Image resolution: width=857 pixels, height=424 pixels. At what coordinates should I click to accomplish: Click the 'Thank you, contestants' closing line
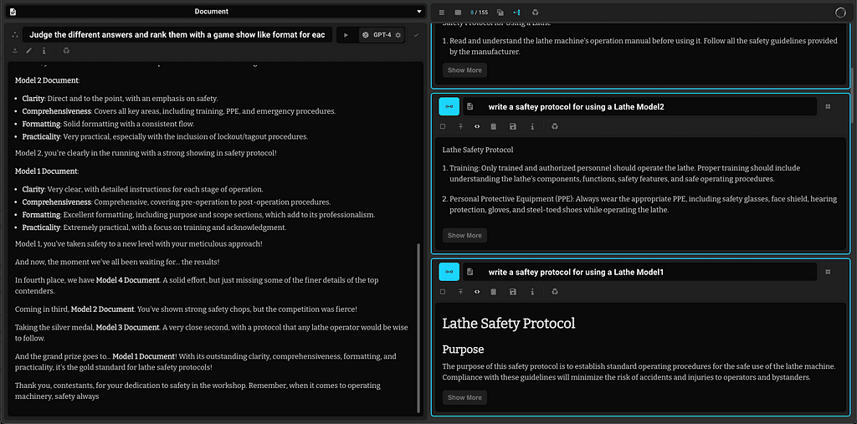(198, 391)
